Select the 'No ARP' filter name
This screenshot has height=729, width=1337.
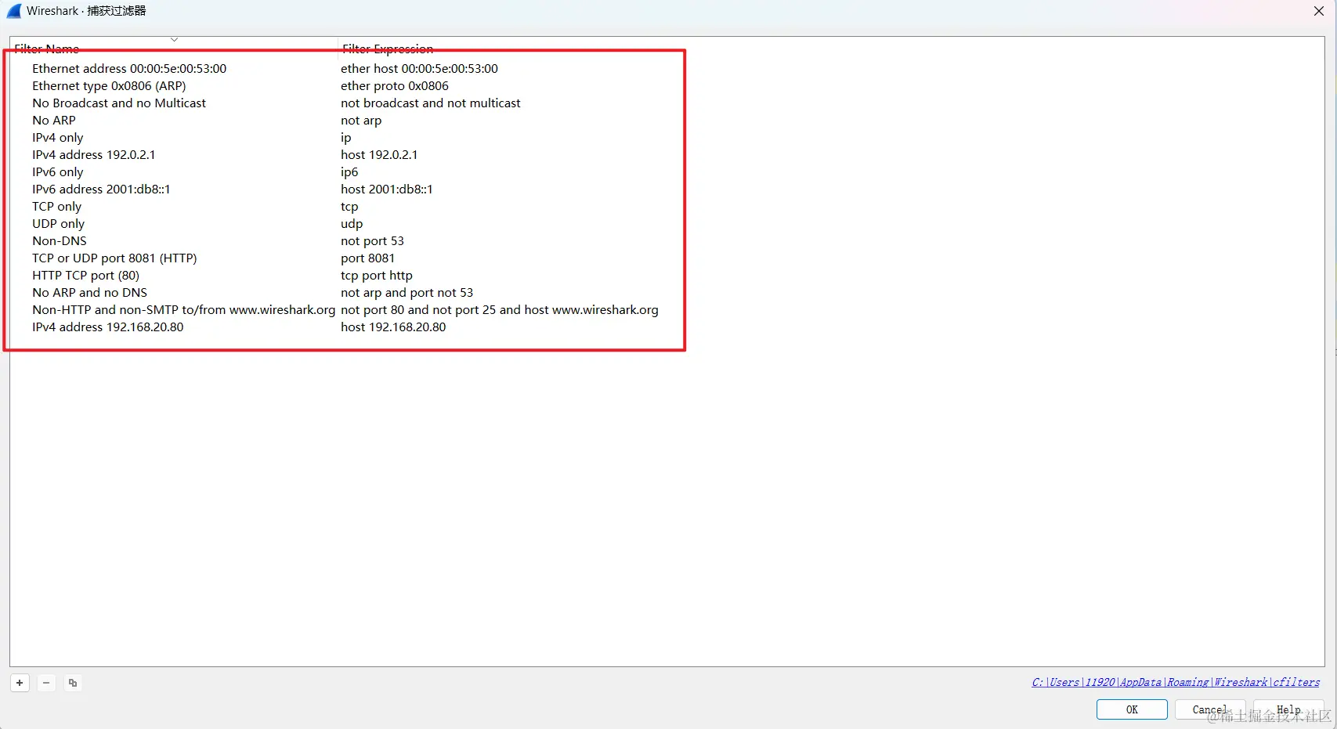[54, 121]
